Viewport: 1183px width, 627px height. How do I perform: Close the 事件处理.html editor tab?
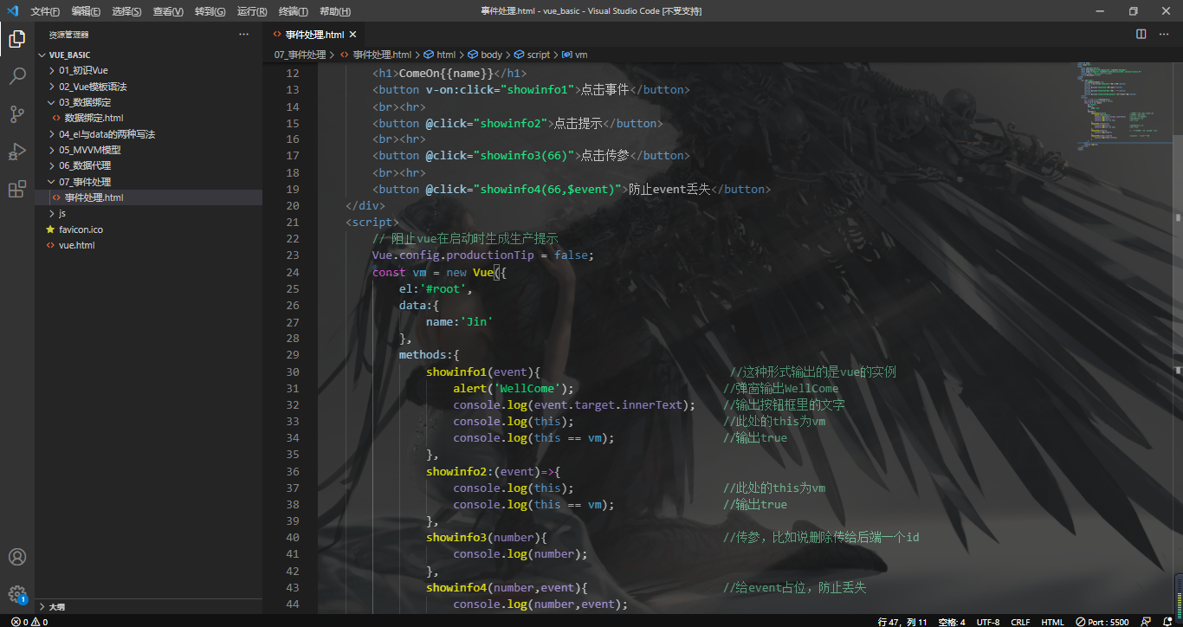click(354, 35)
